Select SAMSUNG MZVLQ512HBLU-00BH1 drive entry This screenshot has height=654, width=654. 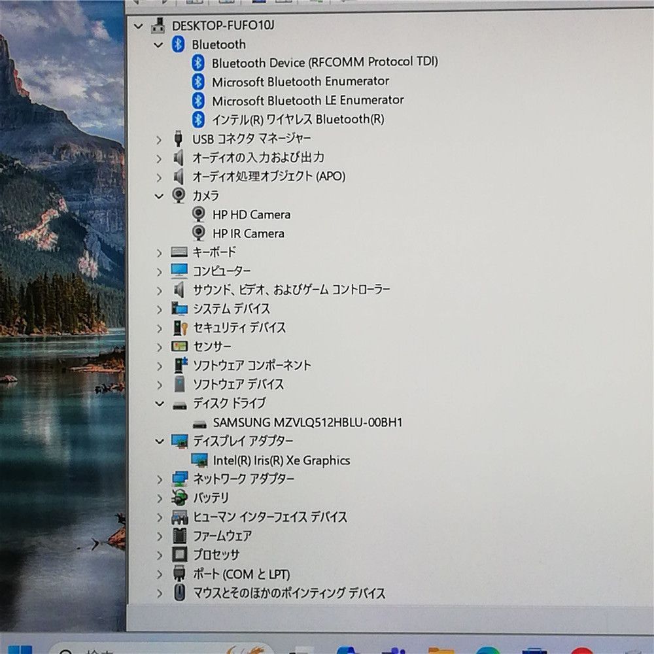[307, 422]
